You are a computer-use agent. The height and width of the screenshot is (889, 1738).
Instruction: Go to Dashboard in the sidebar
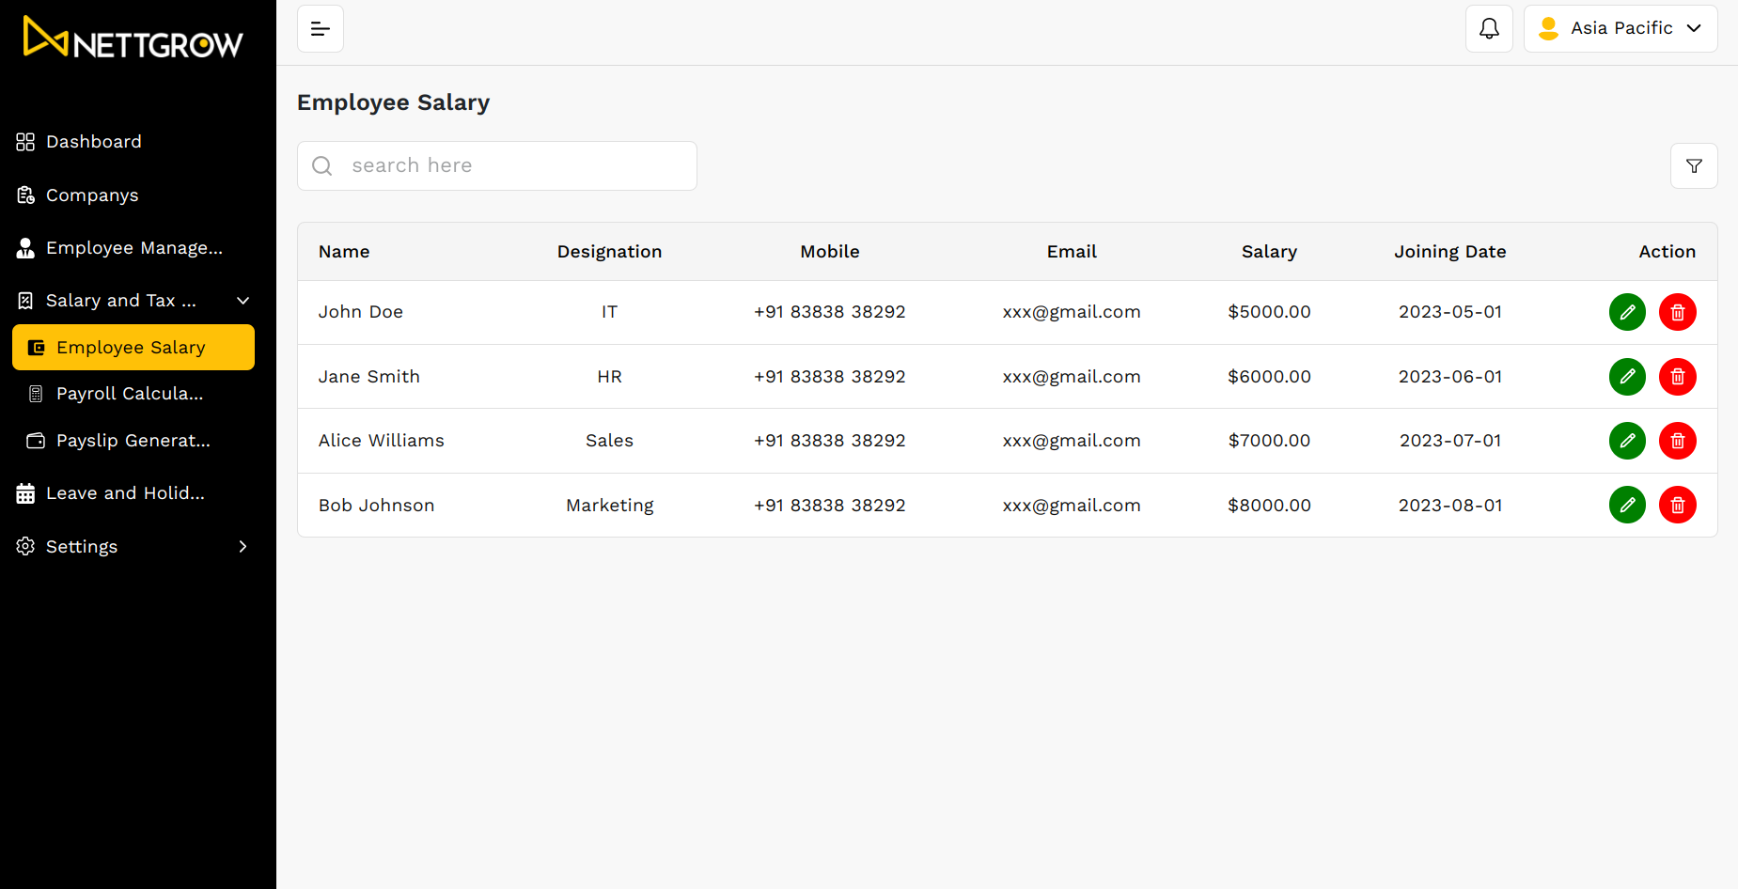tap(93, 142)
